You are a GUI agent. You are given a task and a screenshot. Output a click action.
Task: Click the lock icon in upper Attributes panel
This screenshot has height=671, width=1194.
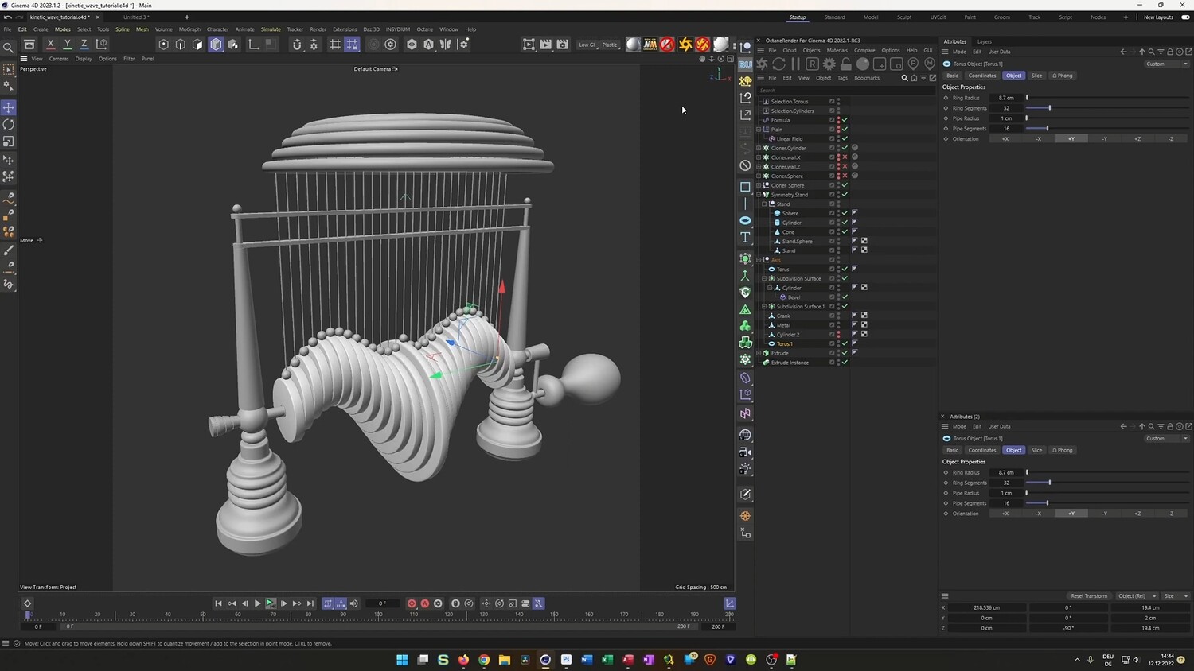pyautogui.click(x=1170, y=52)
